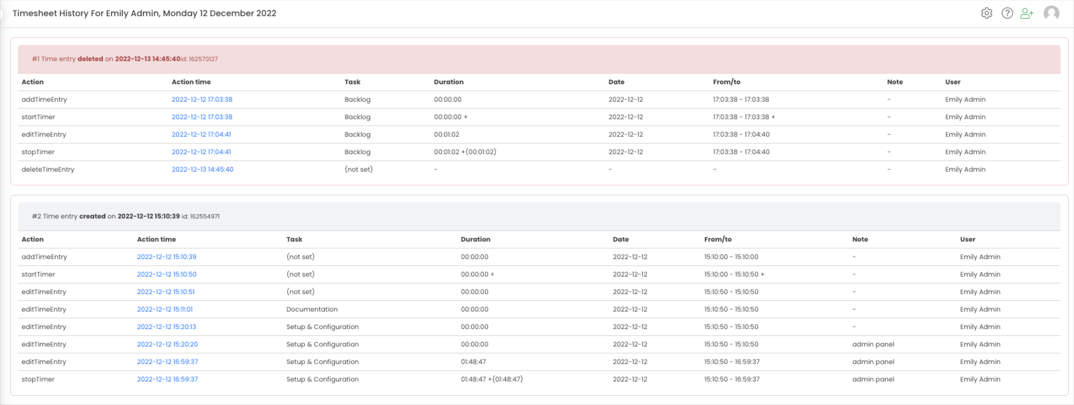Image resolution: width=1074 pixels, height=405 pixels.
Task: Click the deleted time entry #1 header
Action: [x=125, y=59]
